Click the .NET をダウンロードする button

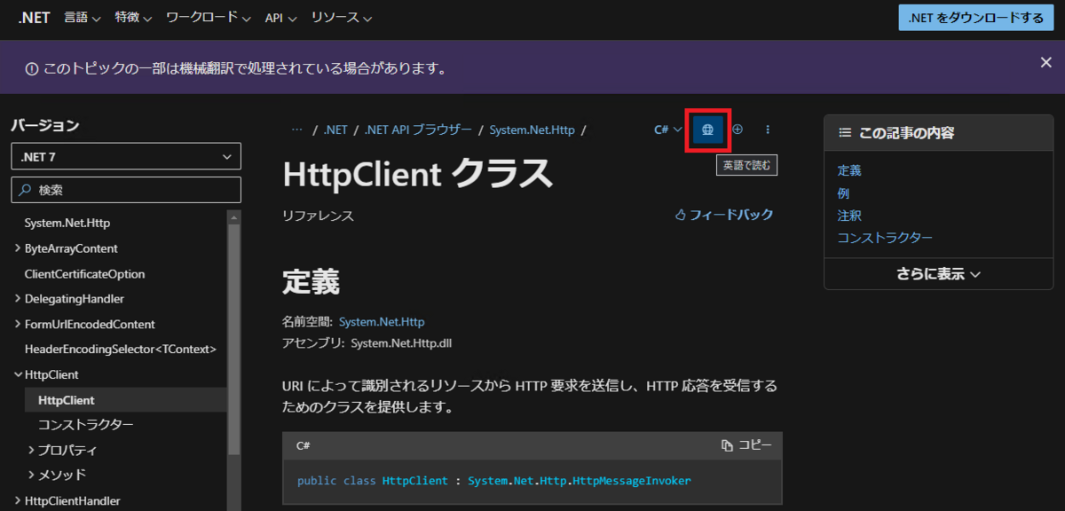(976, 18)
